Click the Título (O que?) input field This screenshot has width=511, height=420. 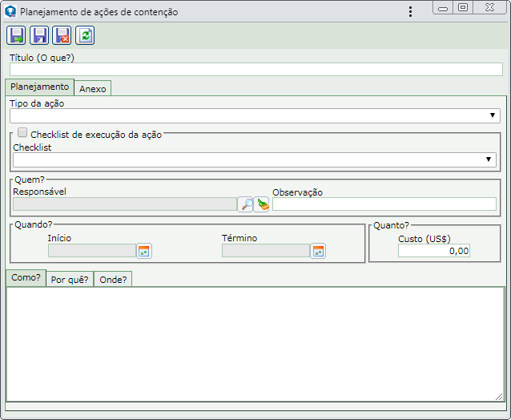tap(256, 70)
